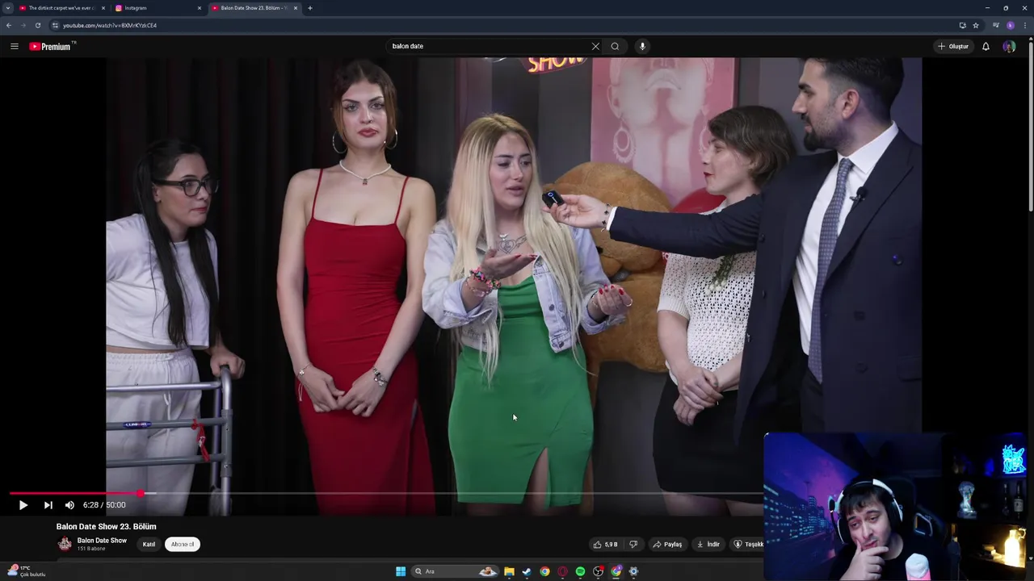Share the video via Paylaş

click(667, 544)
